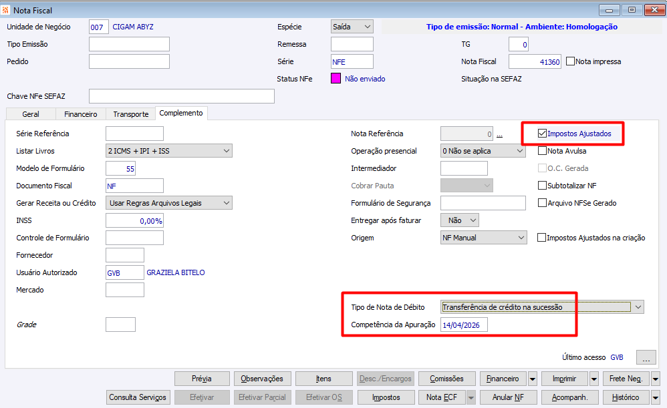Open the Origem dropdown showing NF Manual
This screenshot has width=667, height=408.
tap(484, 238)
